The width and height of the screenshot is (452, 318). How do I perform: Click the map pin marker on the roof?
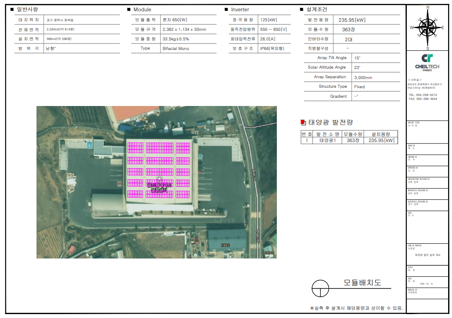coord(159,179)
